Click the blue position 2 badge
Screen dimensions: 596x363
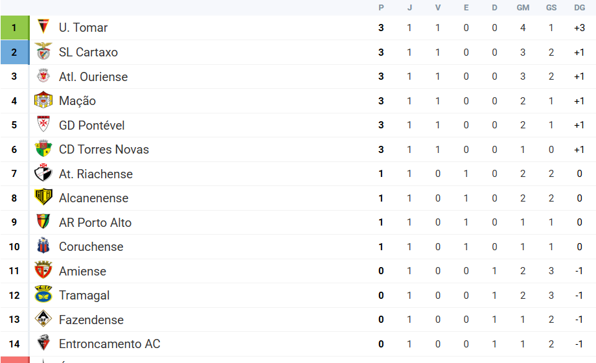point(14,52)
